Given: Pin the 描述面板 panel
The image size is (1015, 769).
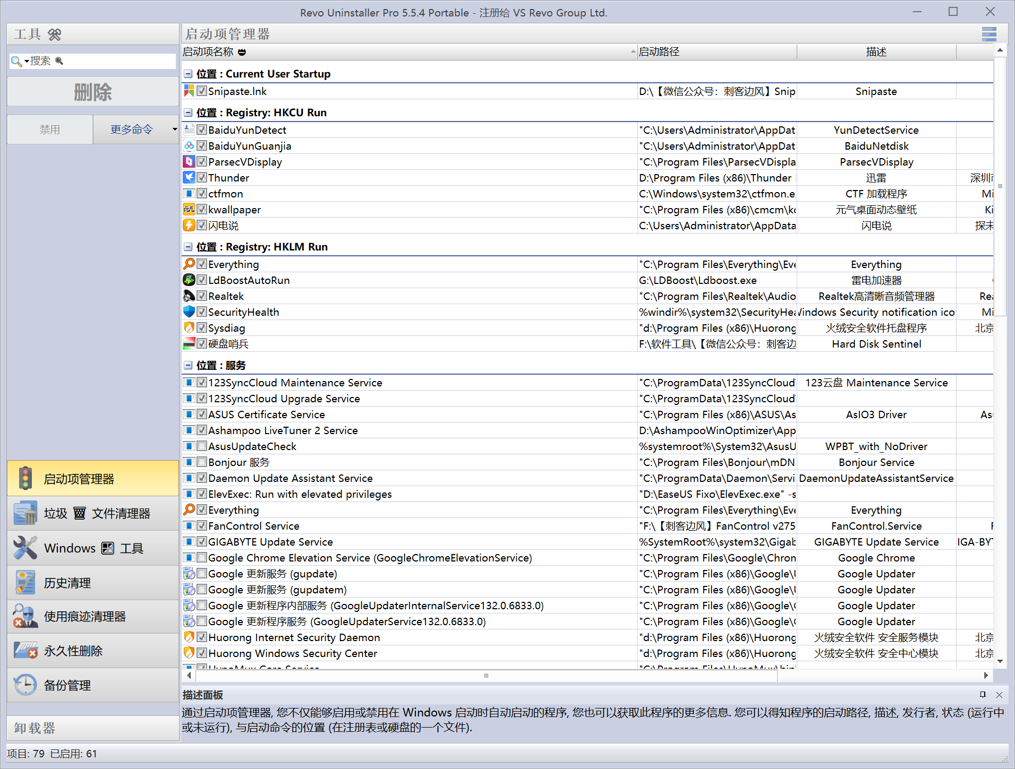Looking at the screenshot, I should (983, 694).
